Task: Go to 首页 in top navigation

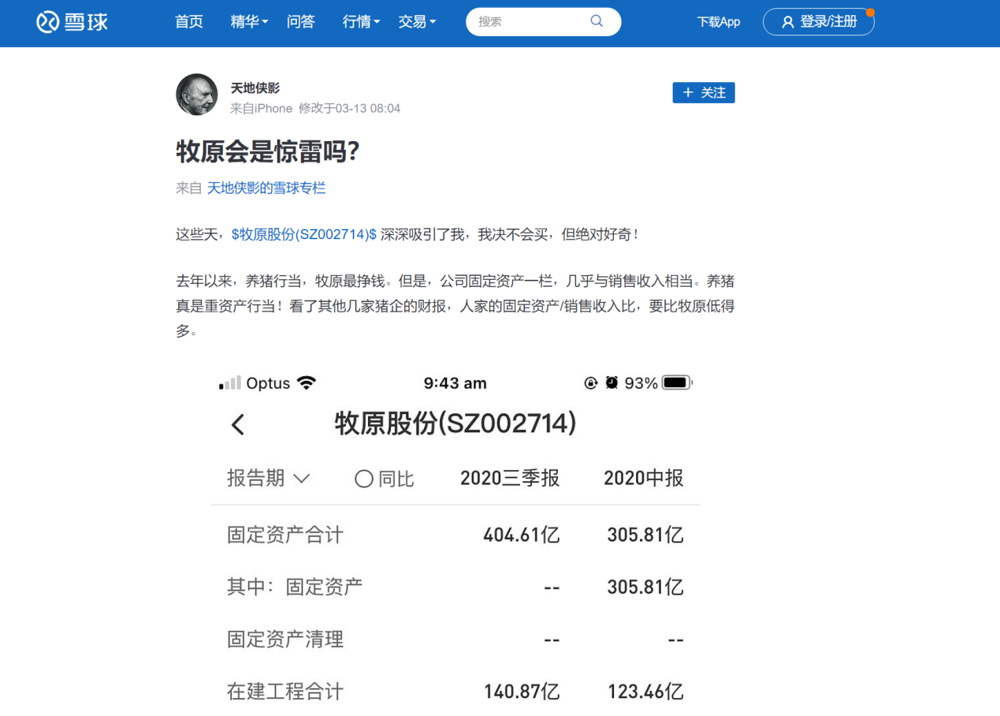Action: (x=189, y=22)
